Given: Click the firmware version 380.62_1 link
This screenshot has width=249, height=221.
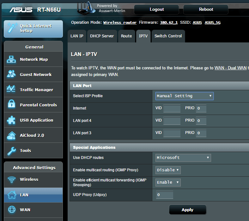Looking at the screenshot, I should click(169, 22).
